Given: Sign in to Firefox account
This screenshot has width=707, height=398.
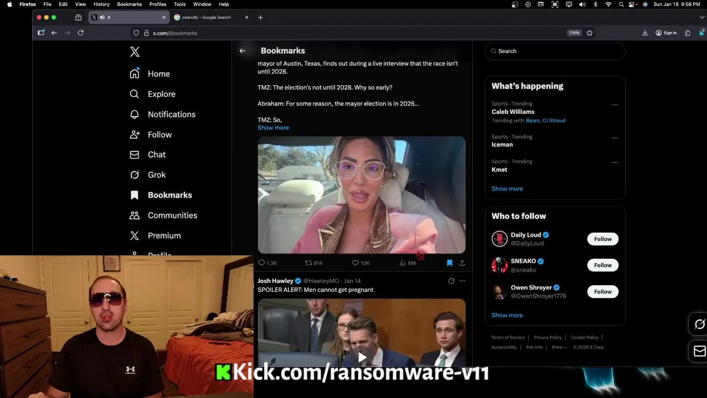Looking at the screenshot, I should (x=666, y=33).
